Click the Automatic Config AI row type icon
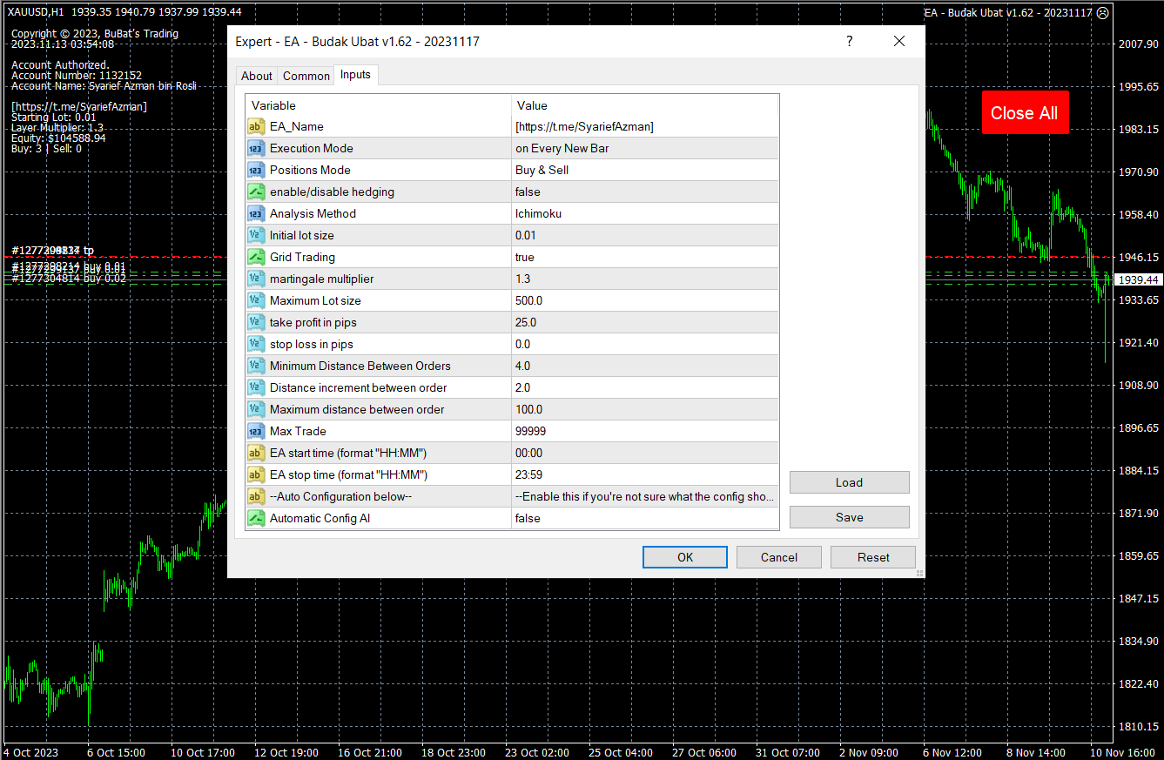The width and height of the screenshot is (1164, 760). (256, 518)
